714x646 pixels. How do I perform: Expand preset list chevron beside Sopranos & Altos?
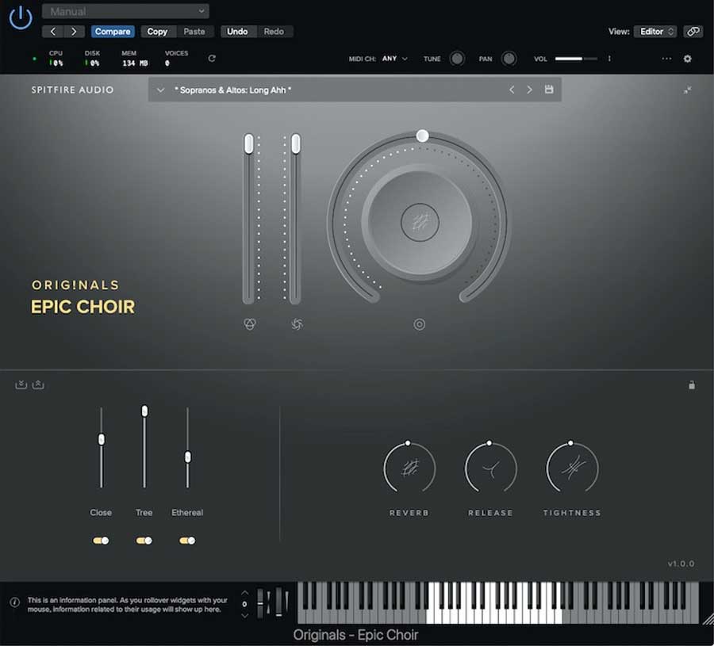(160, 90)
